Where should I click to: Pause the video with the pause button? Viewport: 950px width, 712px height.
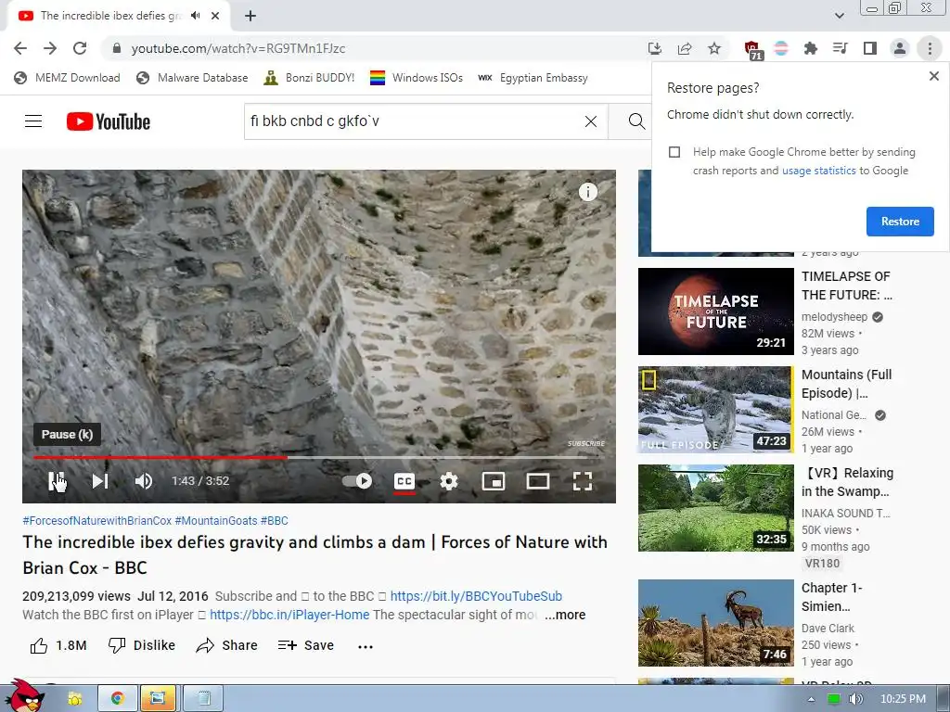click(x=57, y=481)
